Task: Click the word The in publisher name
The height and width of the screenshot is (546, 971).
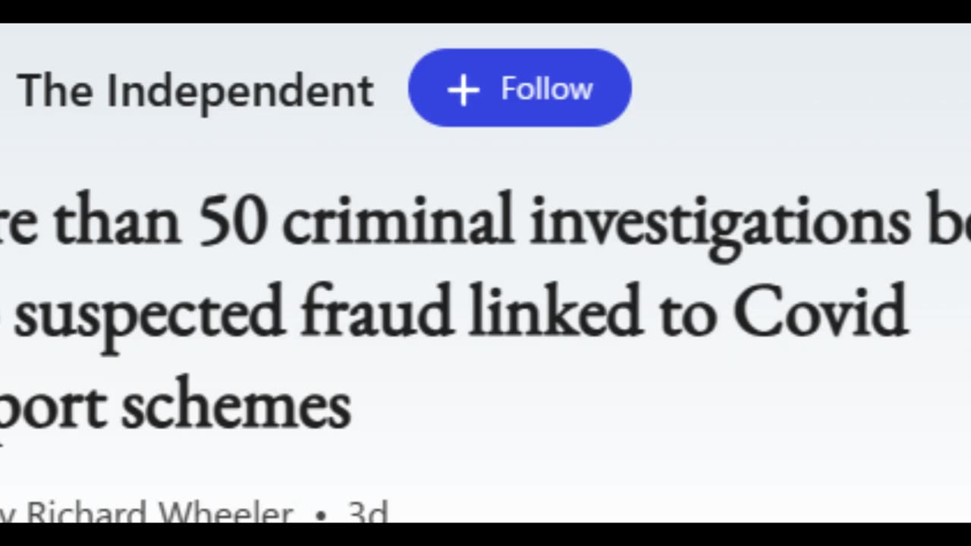Action: coord(56,90)
